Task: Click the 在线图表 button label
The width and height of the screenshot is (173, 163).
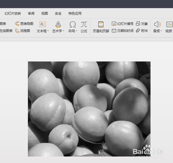Action: pos(6,31)
